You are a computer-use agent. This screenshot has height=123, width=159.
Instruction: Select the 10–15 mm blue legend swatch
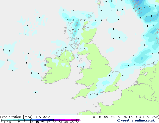[x=33, y=120]
